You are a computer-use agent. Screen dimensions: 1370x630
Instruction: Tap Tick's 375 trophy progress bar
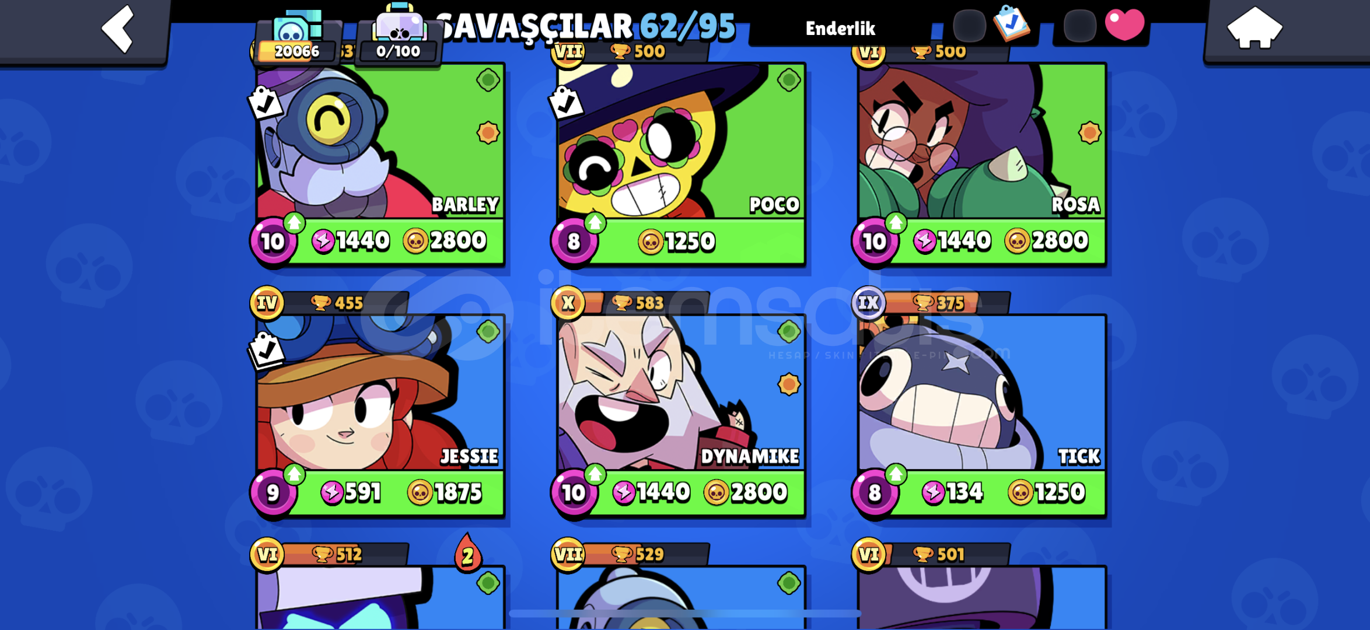[947, 303]
